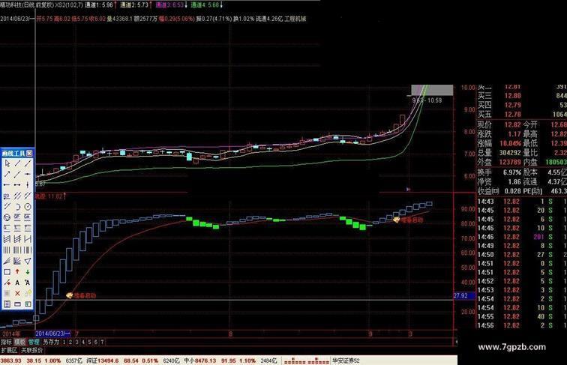Click the 中小 8476.13 index in status bar
The width and height of the screenshot is (567, 365).
pyautogui.click(x=199, y=361)
